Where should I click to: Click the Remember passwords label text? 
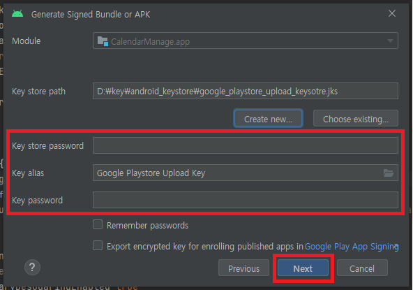coord(147,226)
